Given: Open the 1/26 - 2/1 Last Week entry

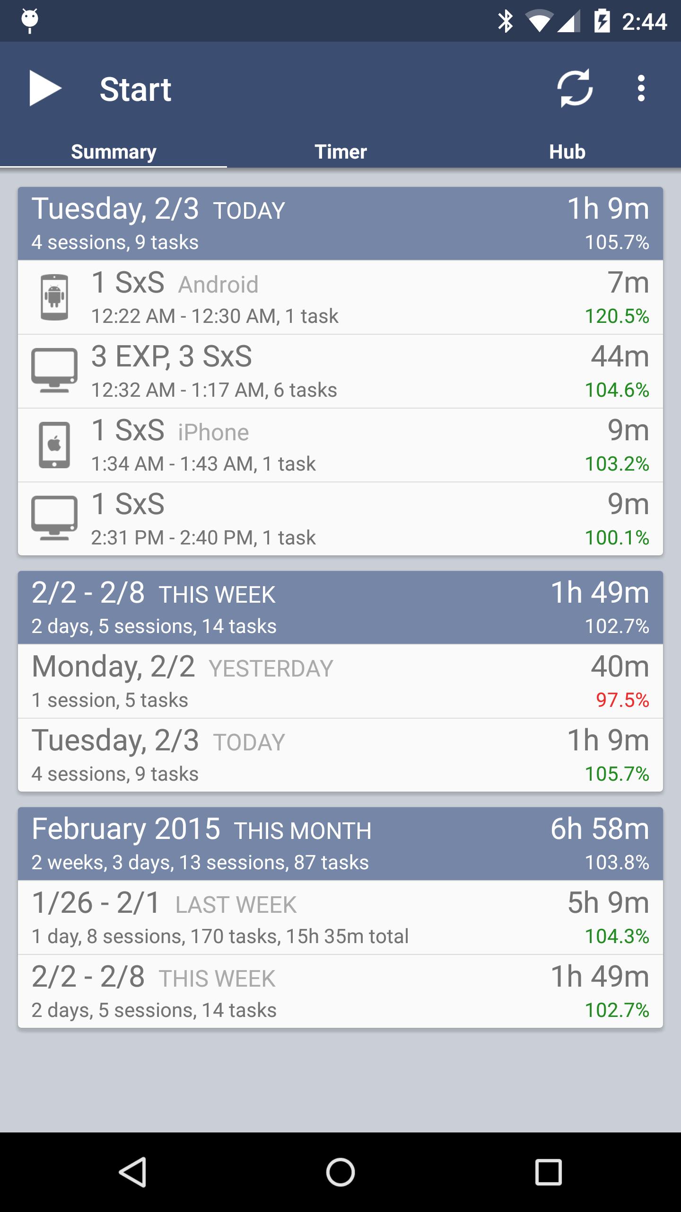Looking at the screenshot, I should (x=340, y=918).
